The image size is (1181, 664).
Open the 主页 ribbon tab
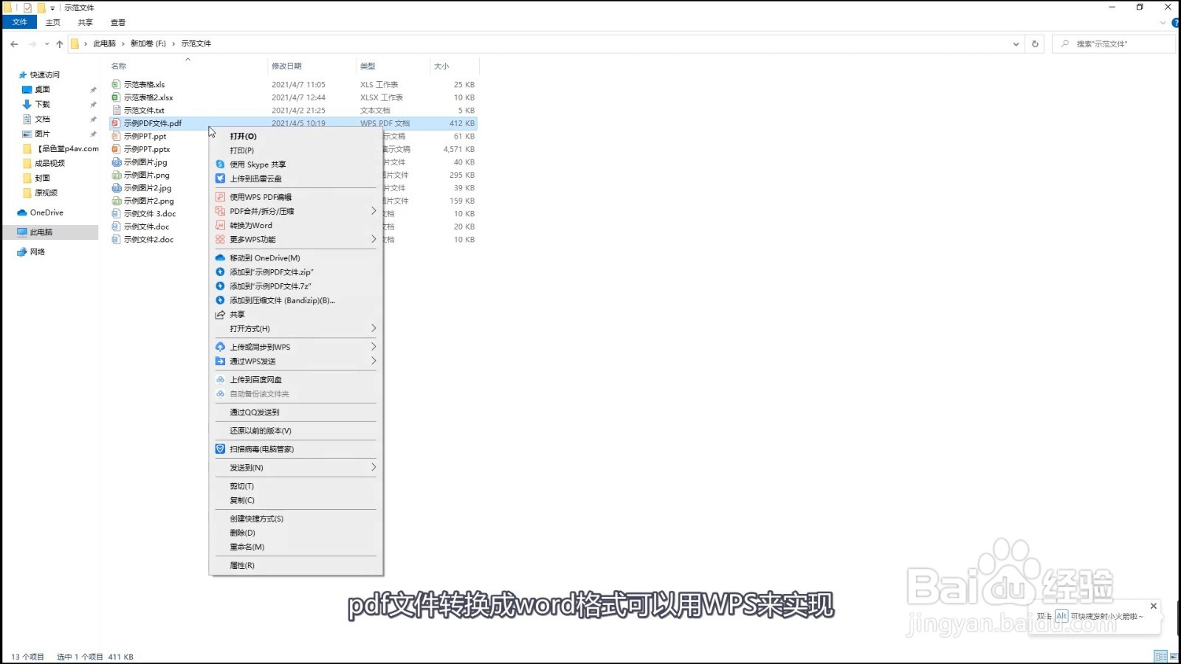[x=53, y=23]
